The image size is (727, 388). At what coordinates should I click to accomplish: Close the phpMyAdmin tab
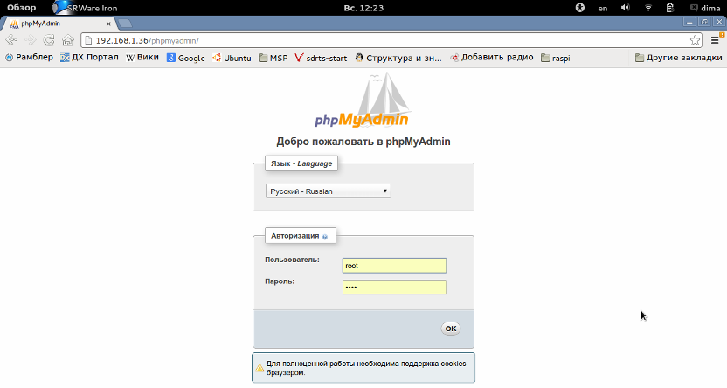pos(108,24)
